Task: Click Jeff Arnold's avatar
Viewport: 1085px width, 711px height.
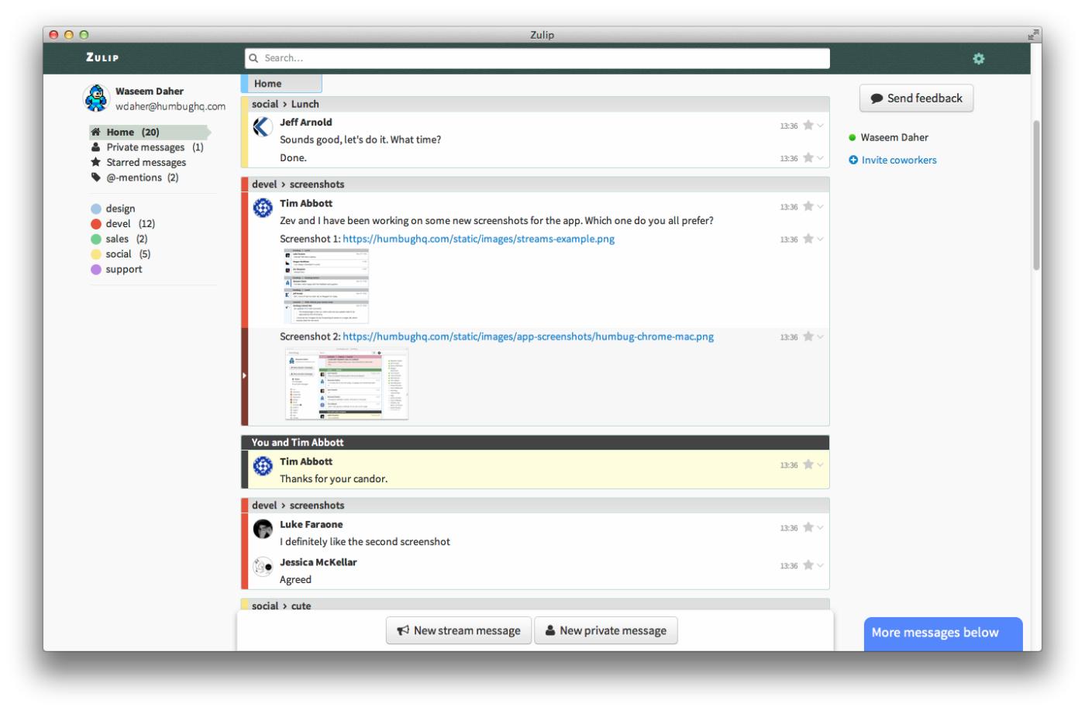Action: [263, 126]
